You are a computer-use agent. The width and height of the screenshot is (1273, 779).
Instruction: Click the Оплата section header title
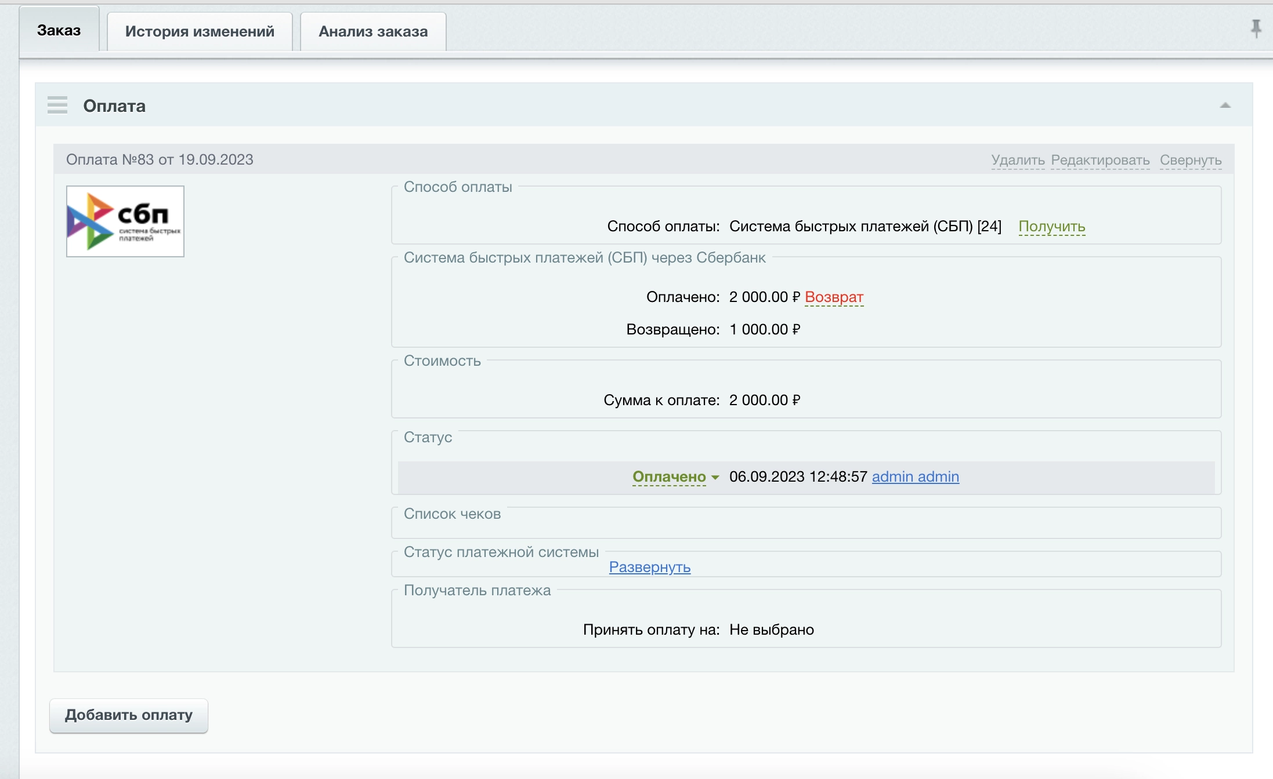114,106
